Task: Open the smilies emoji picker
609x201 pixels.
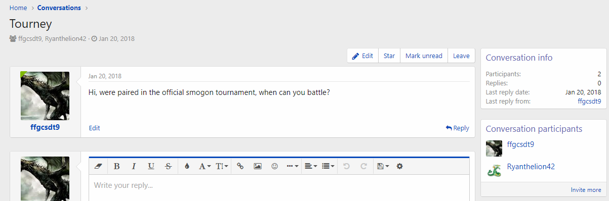Action: tap(275, 166)
